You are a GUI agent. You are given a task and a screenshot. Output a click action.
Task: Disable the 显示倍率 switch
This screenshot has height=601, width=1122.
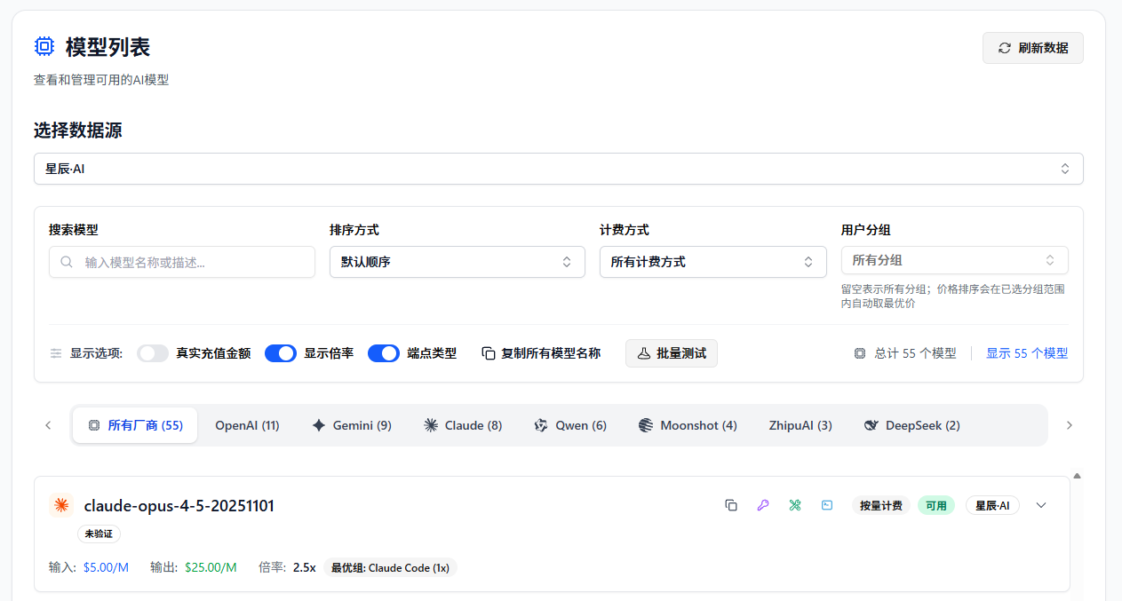coord(281,353)
